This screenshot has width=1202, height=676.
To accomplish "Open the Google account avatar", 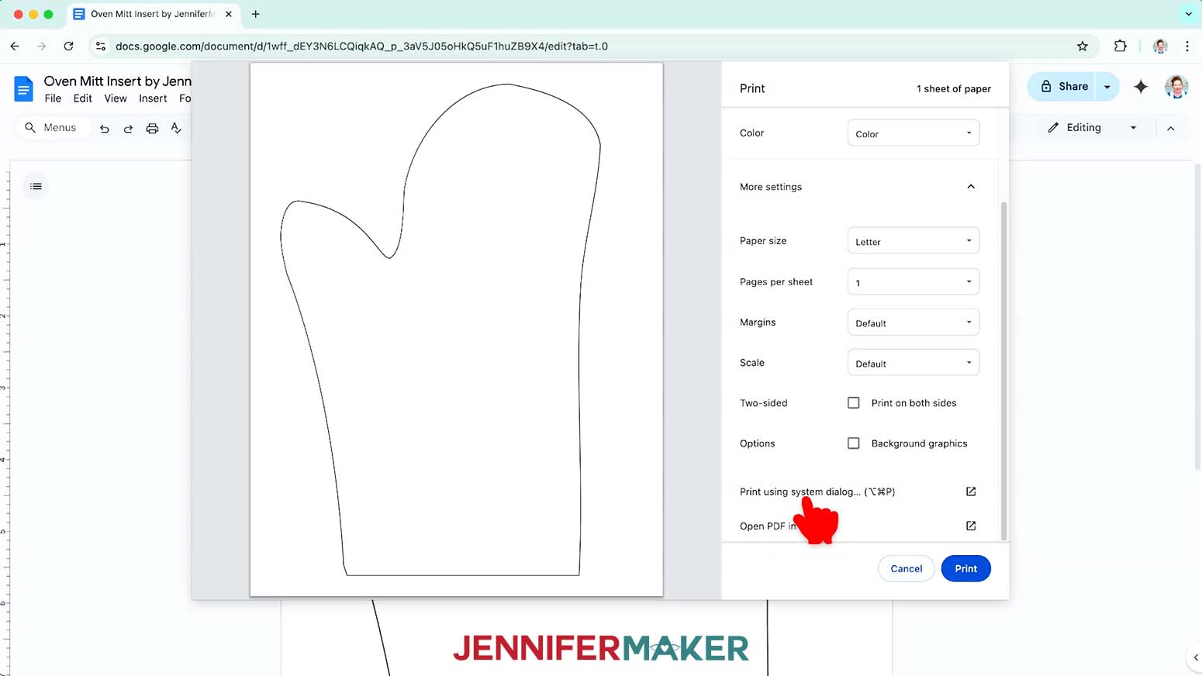I will tap(1176, 87).
